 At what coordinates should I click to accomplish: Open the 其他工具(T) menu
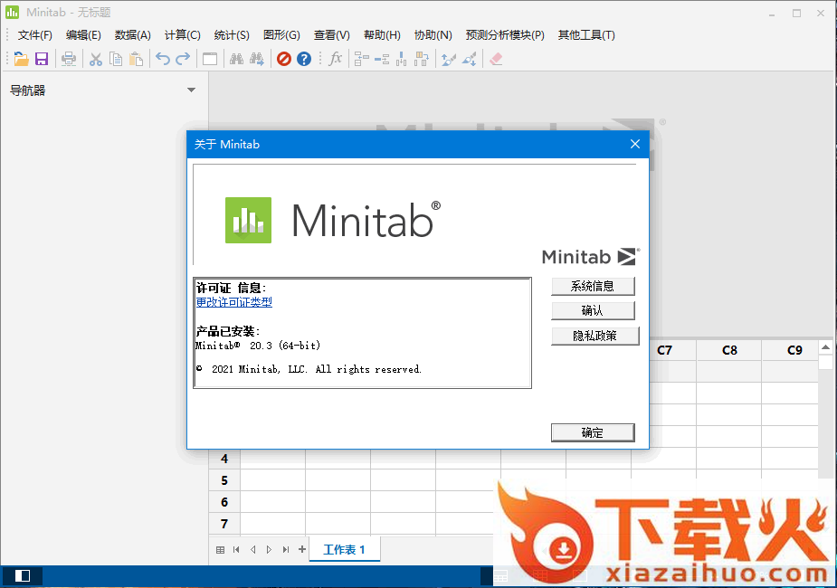586,35
